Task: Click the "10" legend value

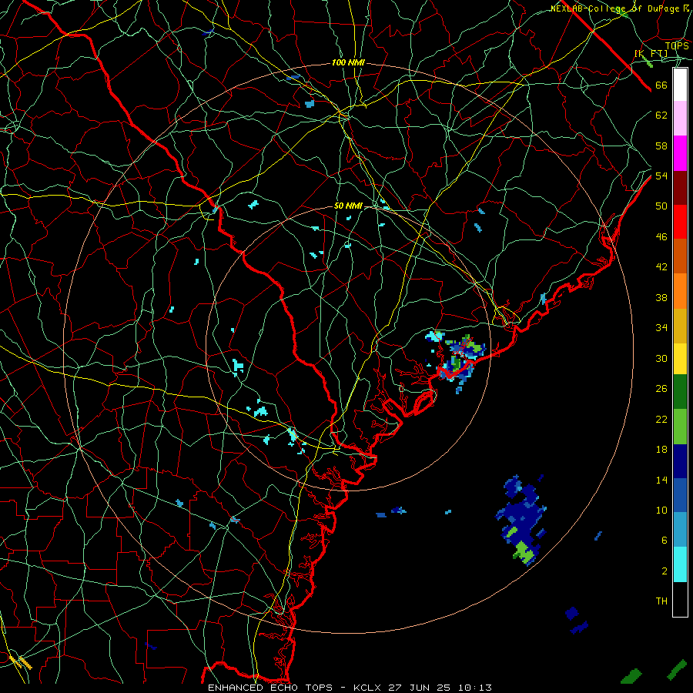Action: [661, 510]
